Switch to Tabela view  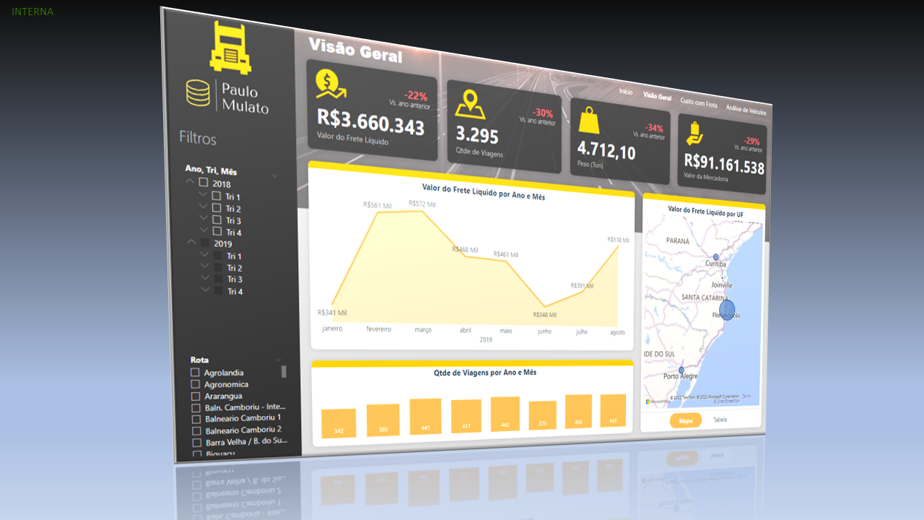pyautogui.click(x=720, y=420)
